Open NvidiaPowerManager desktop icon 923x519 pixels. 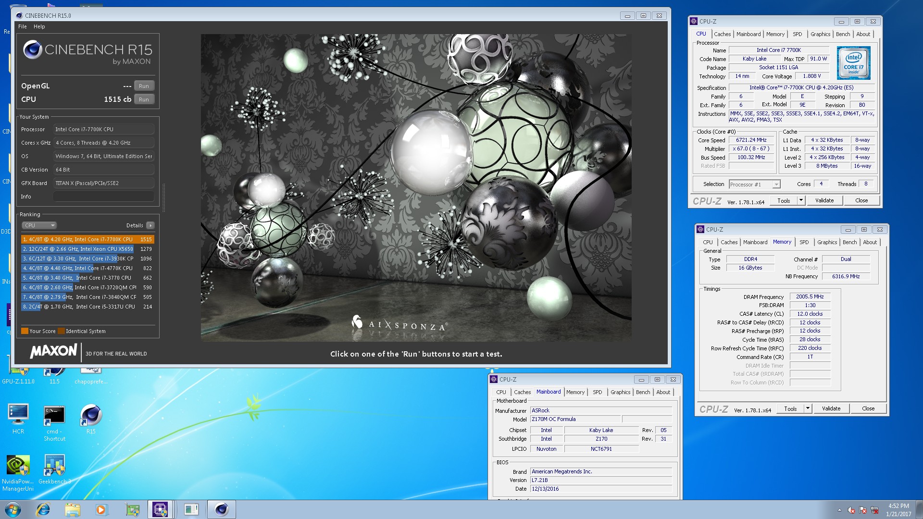point(18,473)
